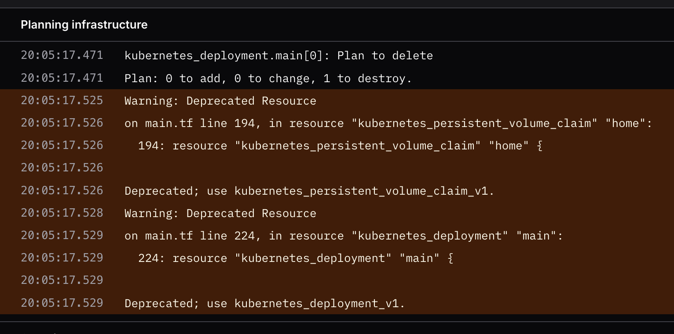Click the first 'Warning: Deprecated Resource' line
The height and width of the screenshot is (334, 674).
tap(220, 101)
